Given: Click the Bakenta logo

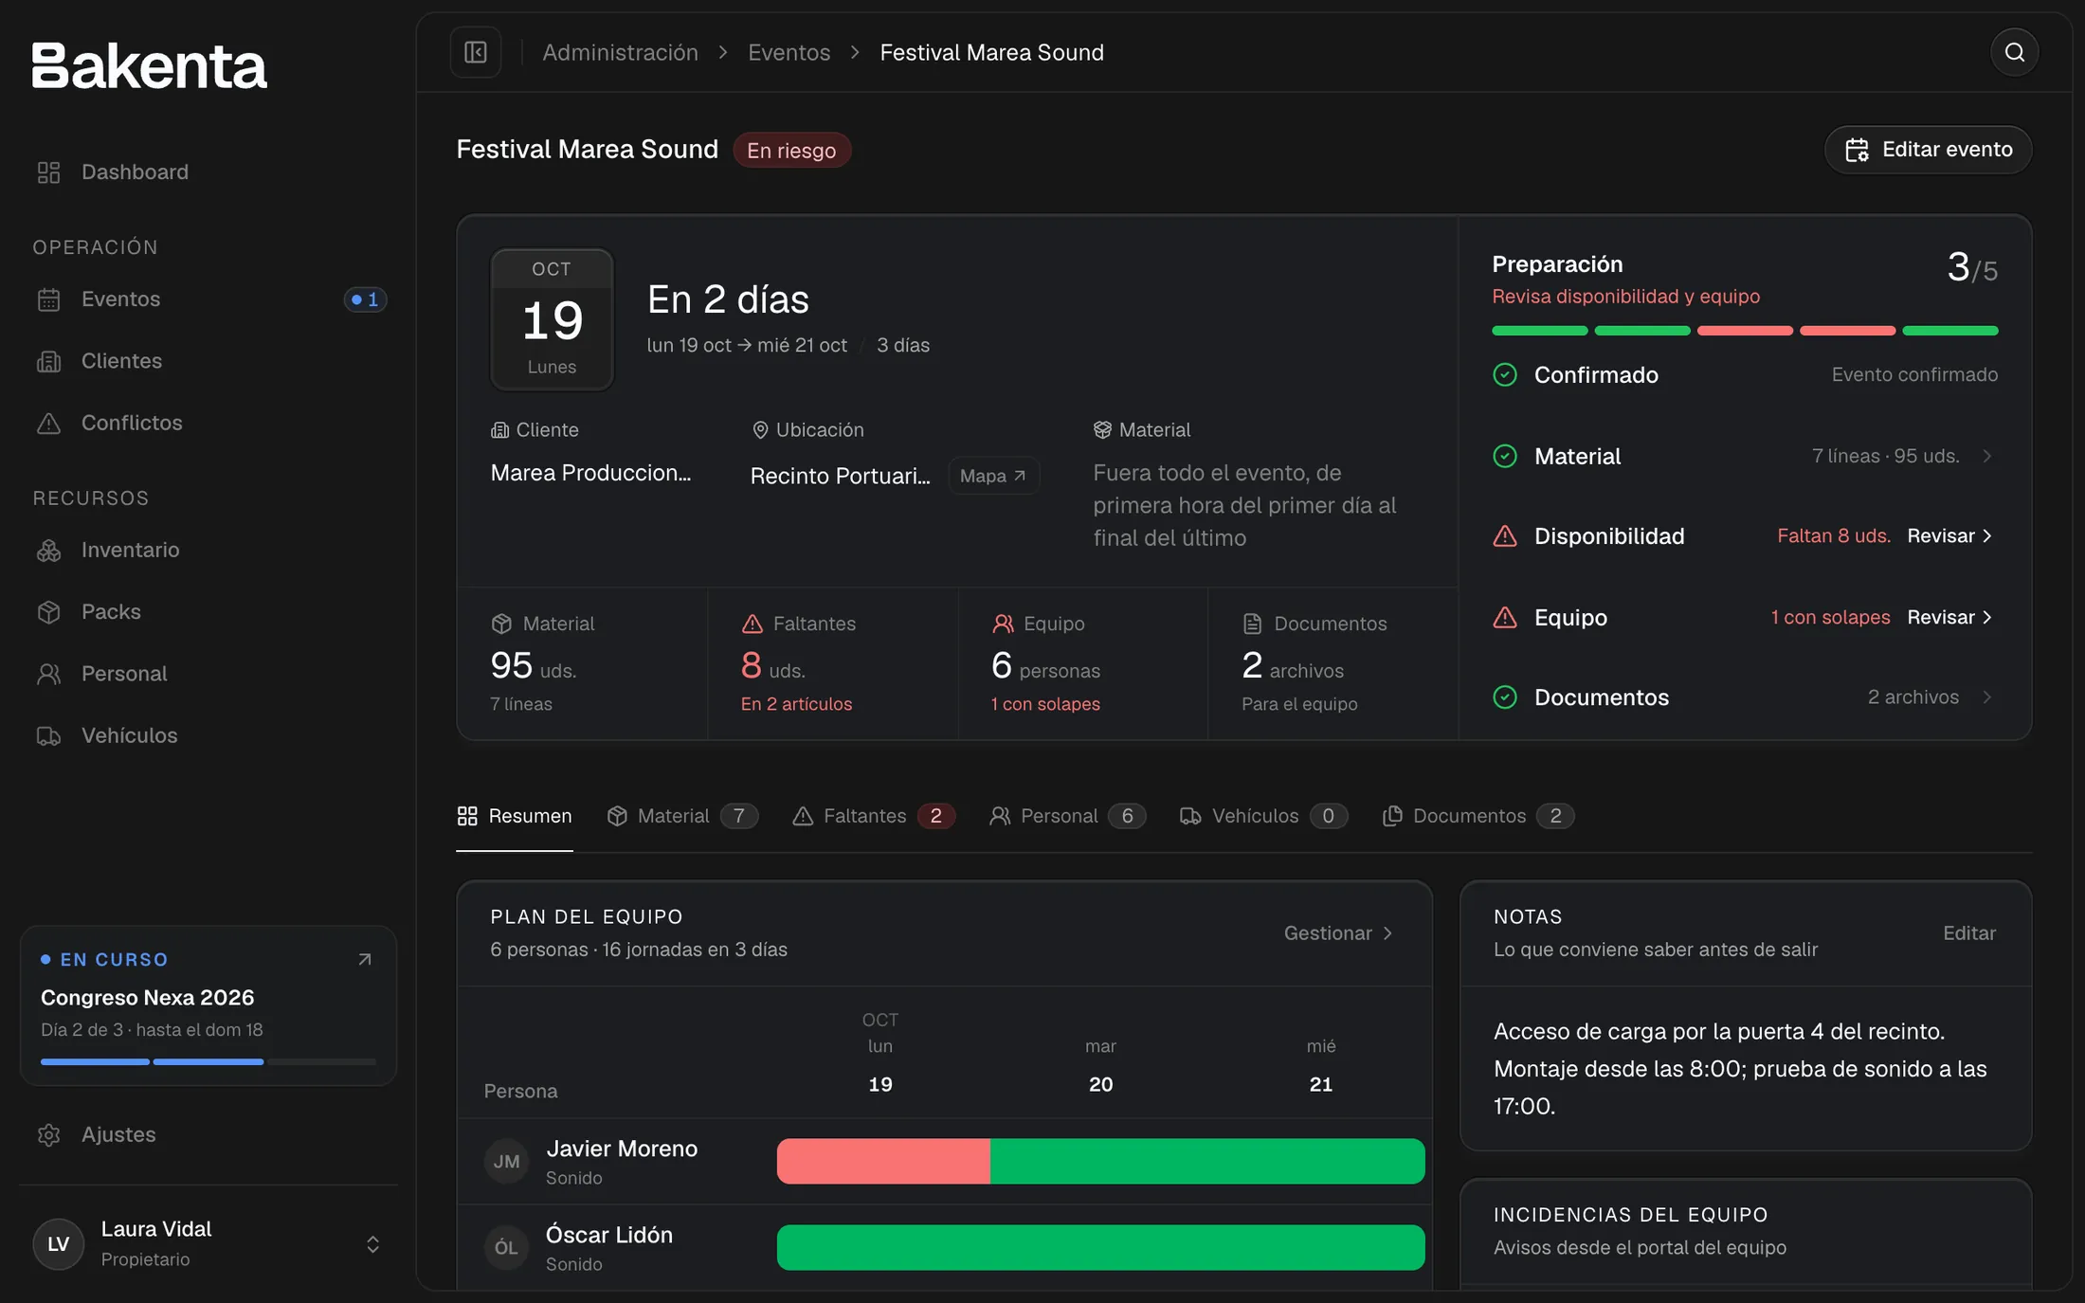Looking at the screenshot, I should (150, 66).
